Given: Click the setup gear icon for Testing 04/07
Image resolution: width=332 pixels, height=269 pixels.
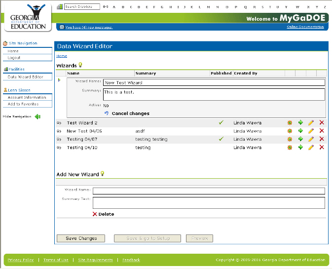Looking at the screenshot, I should tap(290, 139).
